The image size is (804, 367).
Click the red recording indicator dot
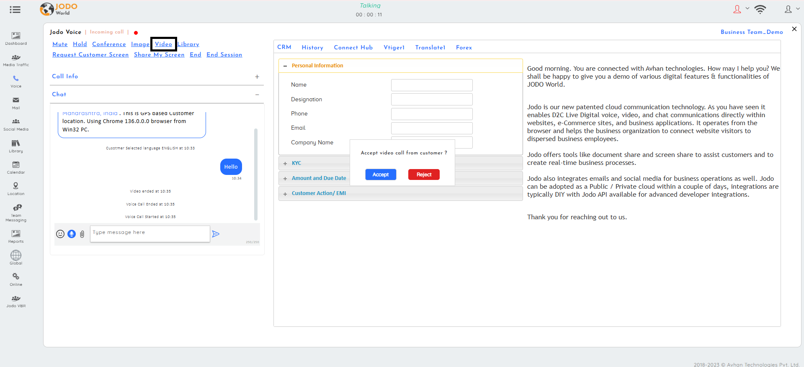[x=136, y=33]
